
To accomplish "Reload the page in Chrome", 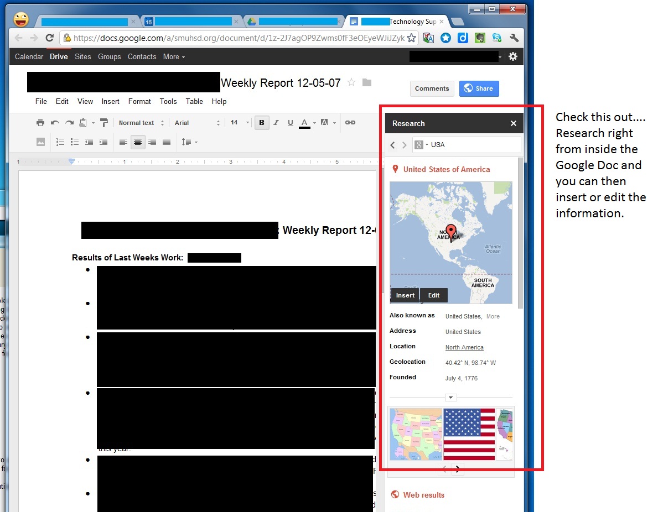I will tap(49, 38).
